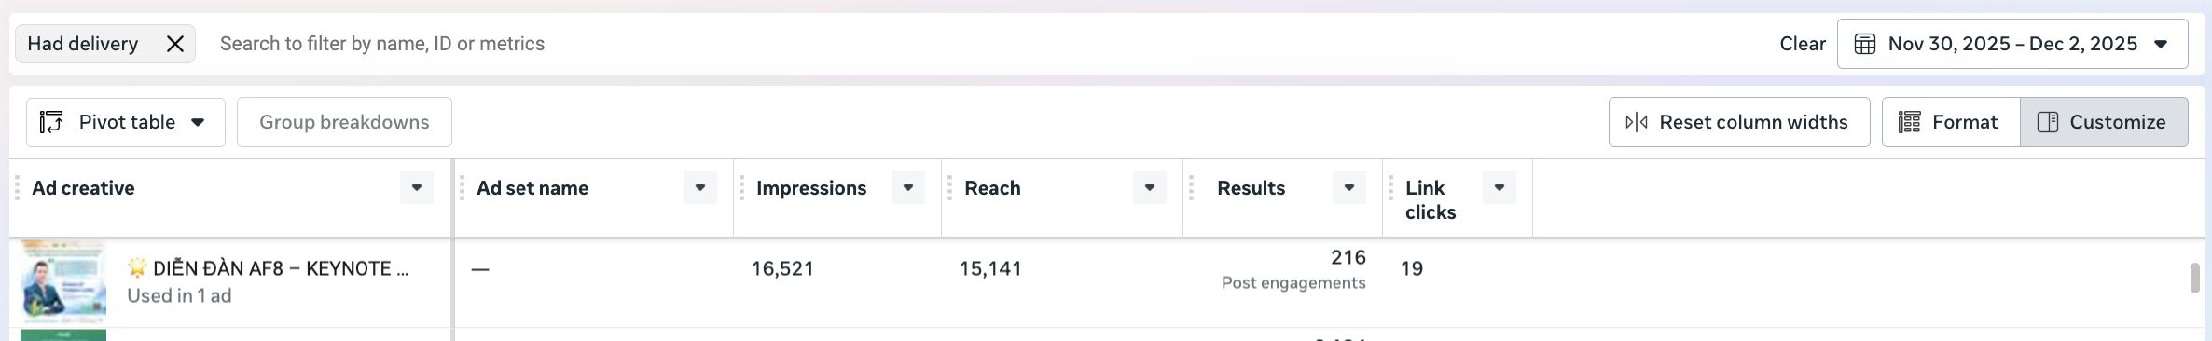Open the Reach column dropdown arrow
Viewport: 2212px width, 341px height.
click(x=1150, y=187)
